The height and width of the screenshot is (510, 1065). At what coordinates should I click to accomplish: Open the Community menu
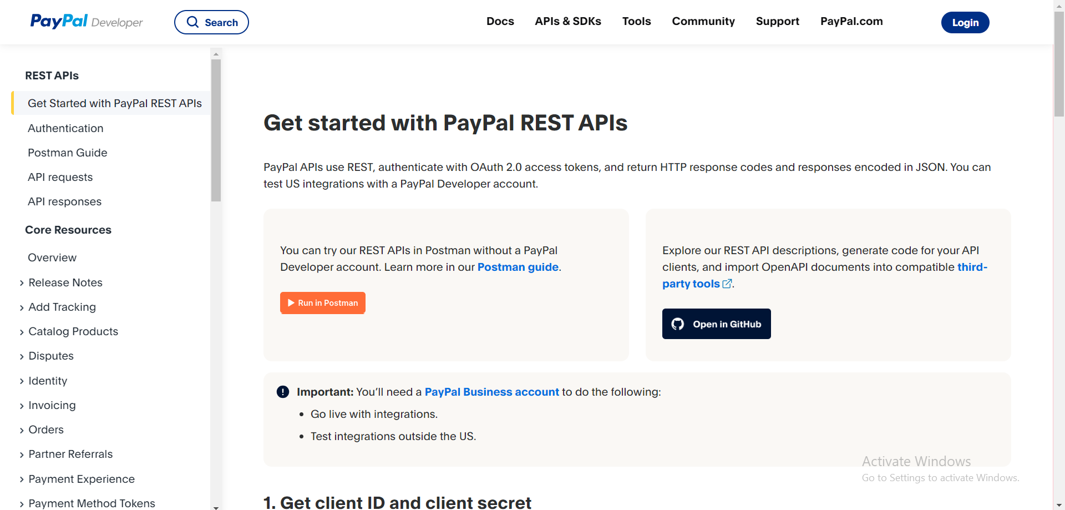point(703,21)
